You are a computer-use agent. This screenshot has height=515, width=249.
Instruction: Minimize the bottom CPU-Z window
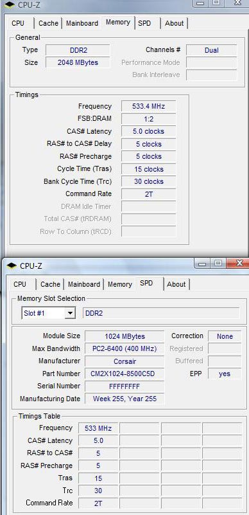[x=202, y=264]
